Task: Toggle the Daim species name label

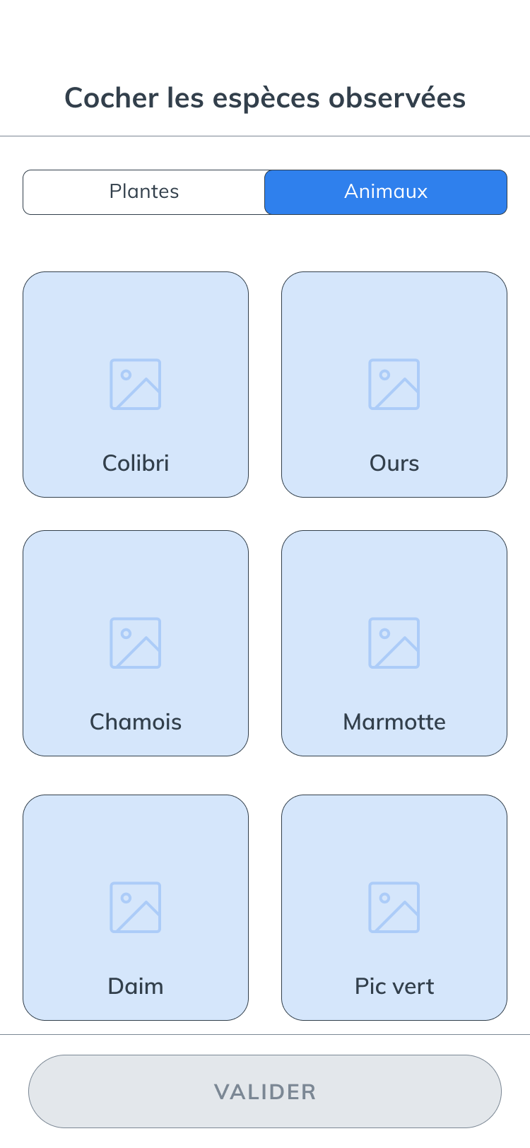Action: click(136, 986)
